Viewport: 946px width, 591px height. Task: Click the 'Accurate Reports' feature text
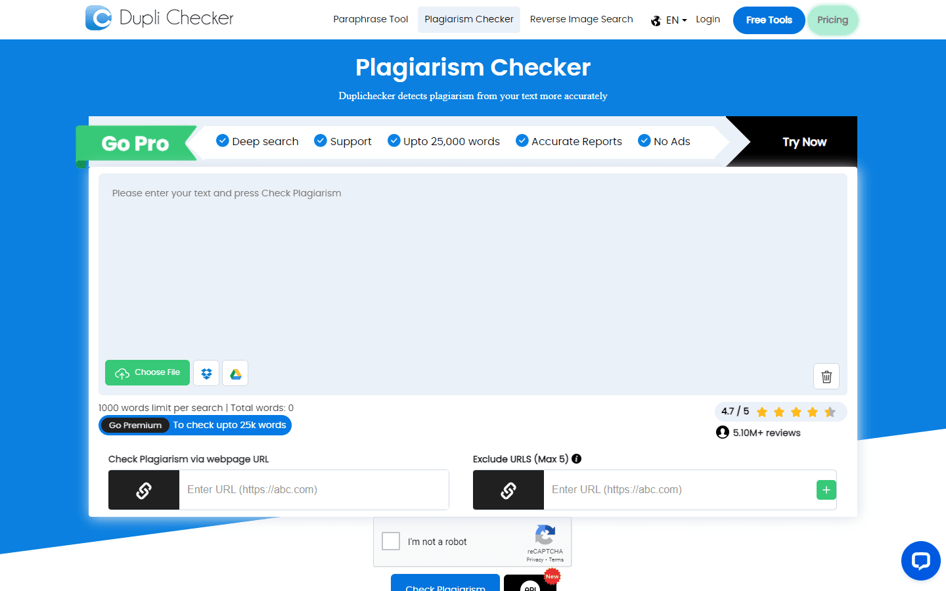[577, 141]
